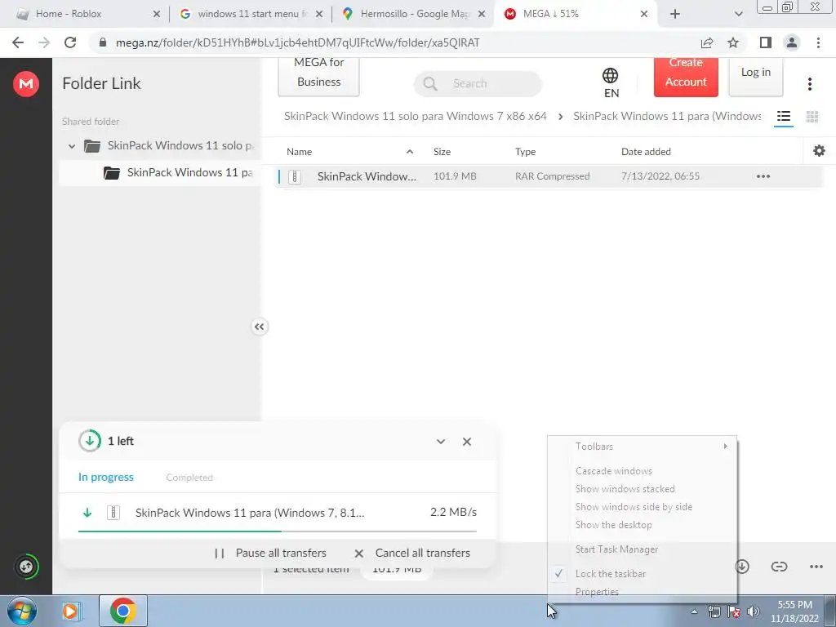This screenshot has width=836, height=627.
Task: Open MEGA top-right three-dot menu
Action: click(809, 84)
